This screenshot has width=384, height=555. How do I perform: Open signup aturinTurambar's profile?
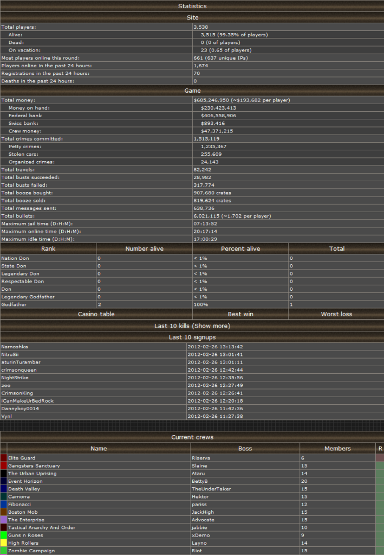[x=21, y=362]
